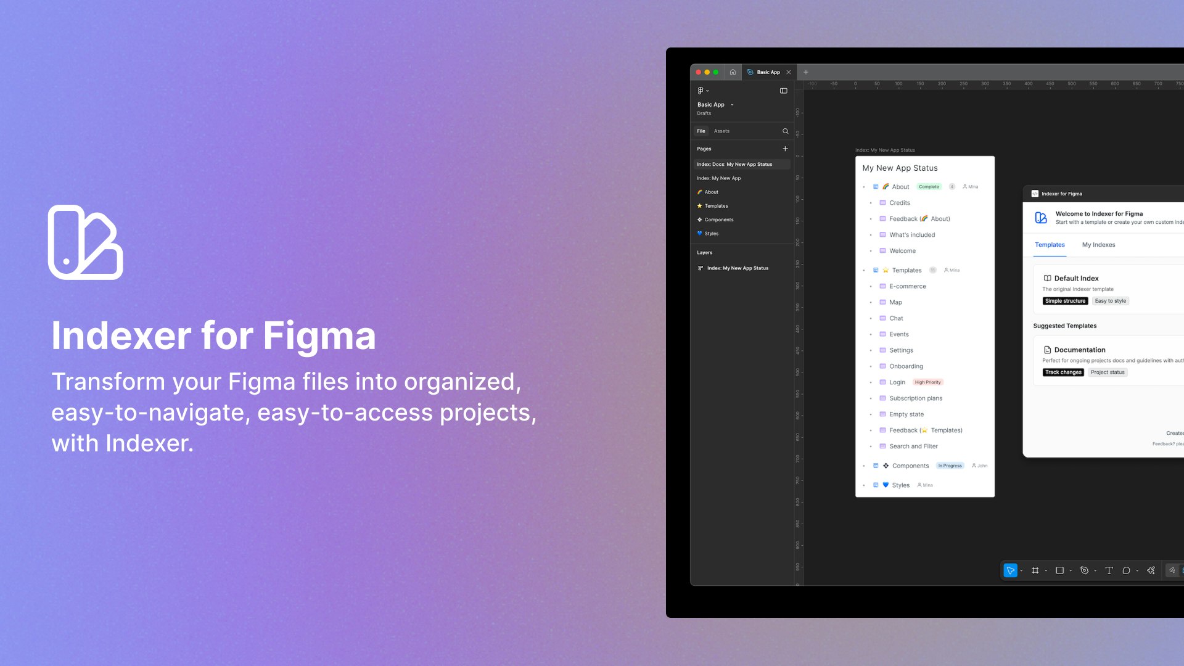Open the My Indexes tab in Indexer

tap(1098, 245)
